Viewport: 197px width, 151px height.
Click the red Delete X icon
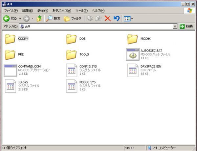(107, 19)
